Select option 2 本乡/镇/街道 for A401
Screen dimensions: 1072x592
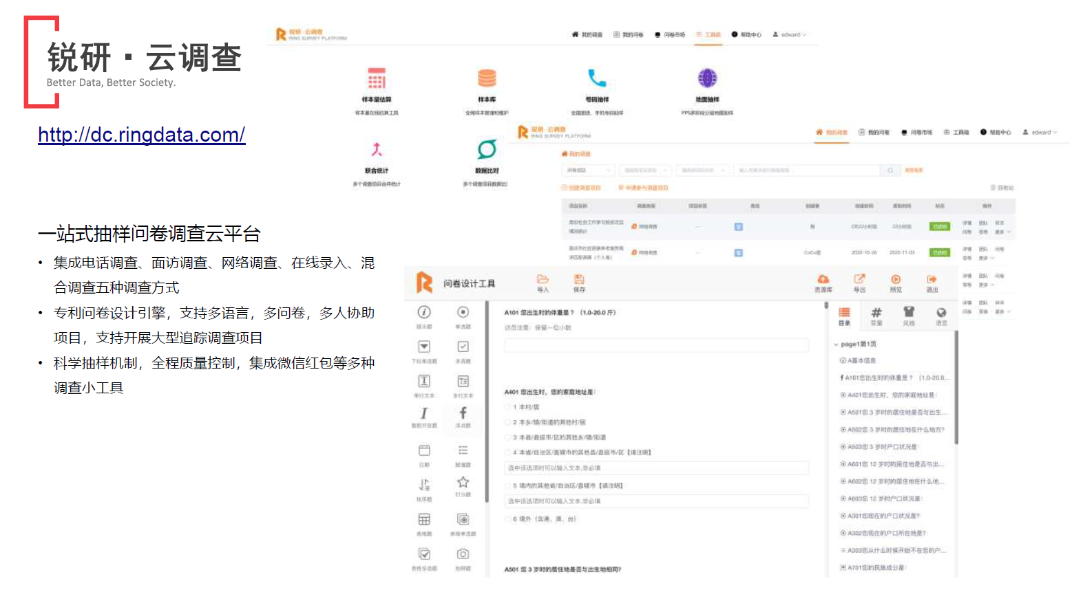[x=508, y=422]
